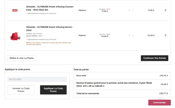The width and height of the screenshot is (175, 108).
Task: Remove the ULTIMUNE Serum 50ml with trash icon
Action: click(165, 35)
